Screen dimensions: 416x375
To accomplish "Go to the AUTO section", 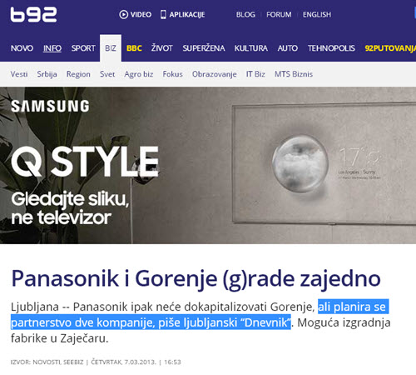I will tap(288, 48).
